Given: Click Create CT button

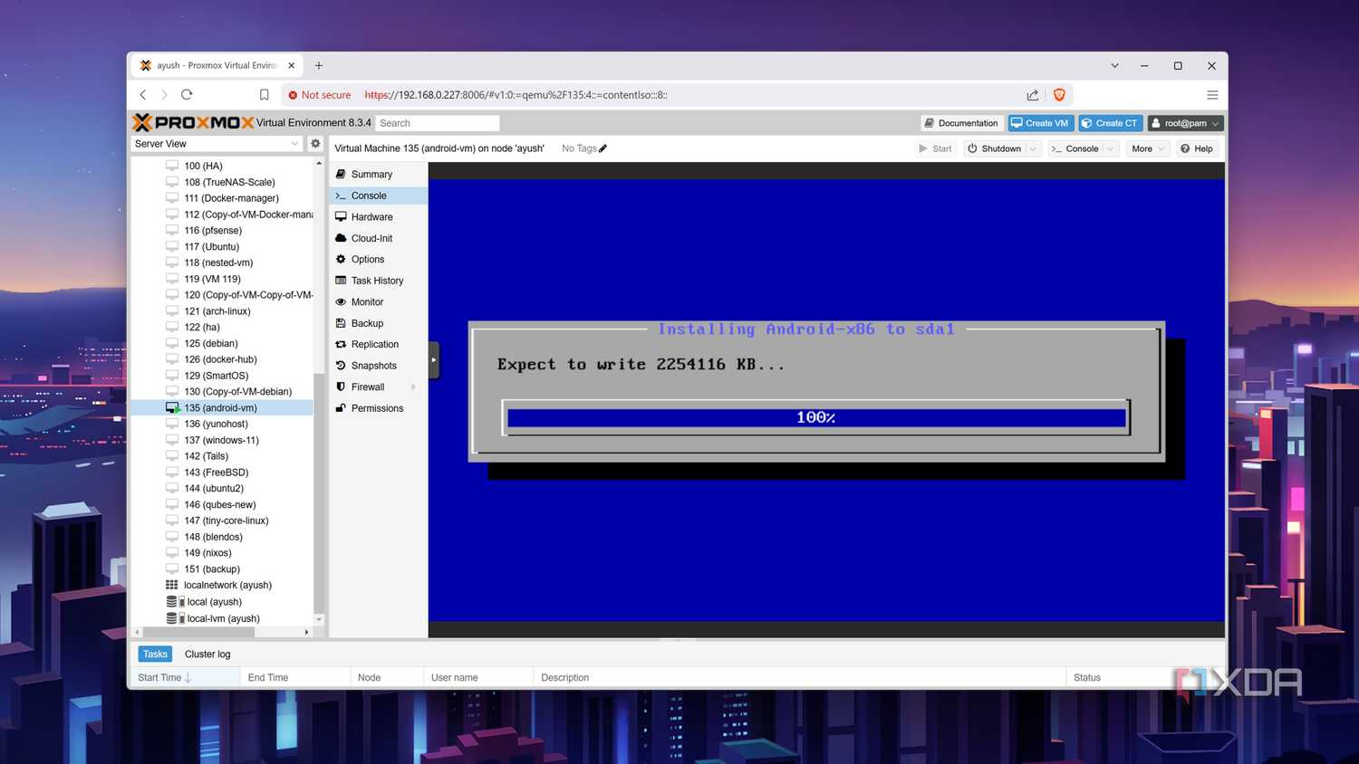Looking at the screenshot, I should pyautogui.click(x=1110, y=123).
